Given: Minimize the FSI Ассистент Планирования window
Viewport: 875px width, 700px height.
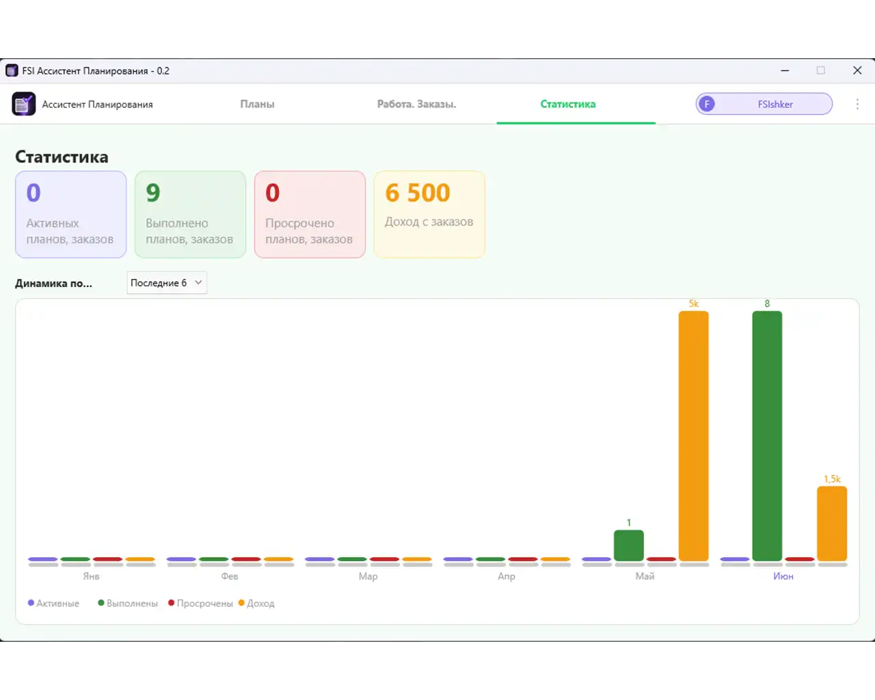Looking at the screenshot, I should 785,70.
